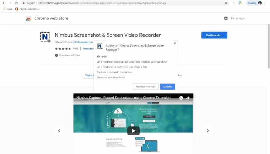270x154 pixels.
Task: Click the Nimbus extension logo on page
Action: point(45,37)
